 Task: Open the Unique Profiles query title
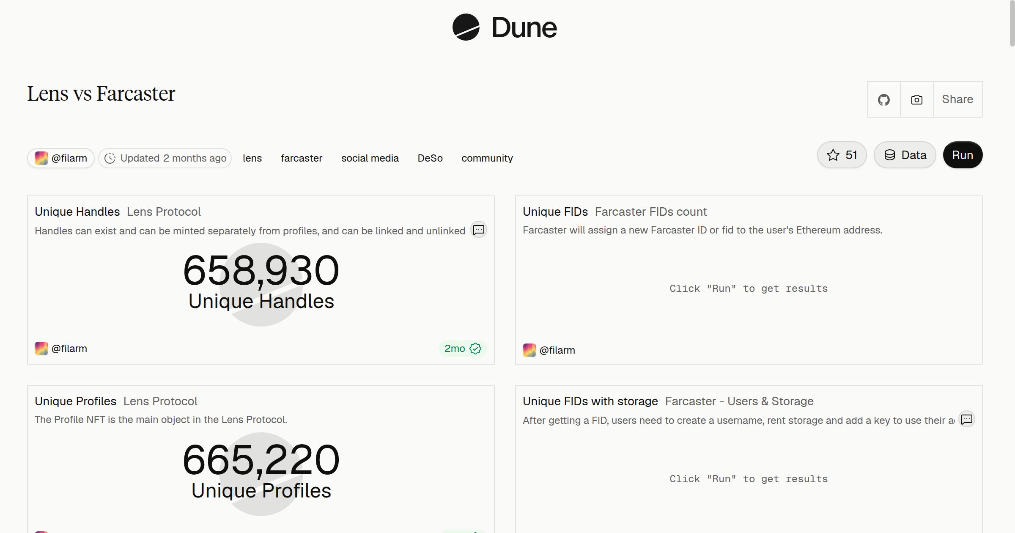(x=76, y=401)
